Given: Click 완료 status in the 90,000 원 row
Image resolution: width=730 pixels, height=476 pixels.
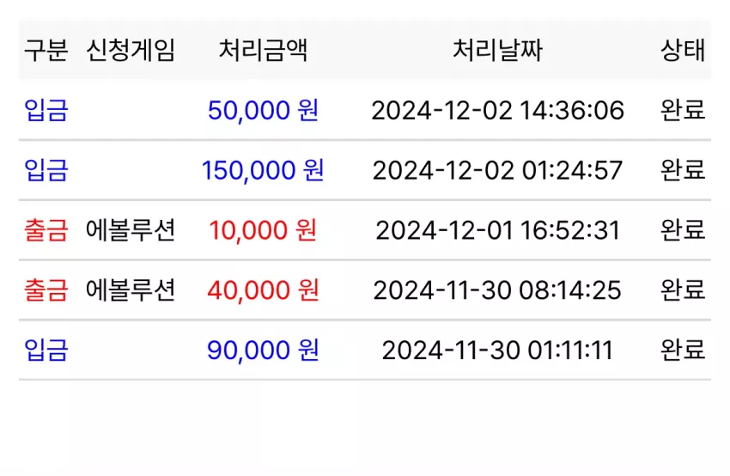Looking at the screenshot, I should click(x=683, y=350).
